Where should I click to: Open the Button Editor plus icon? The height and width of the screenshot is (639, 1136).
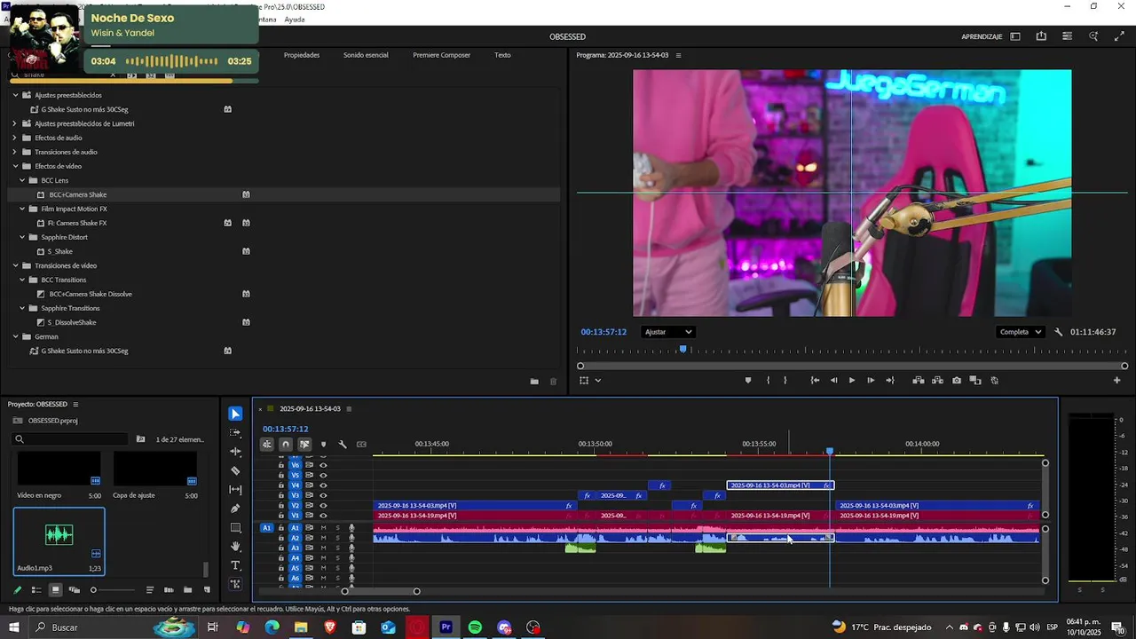point(1117,380)
